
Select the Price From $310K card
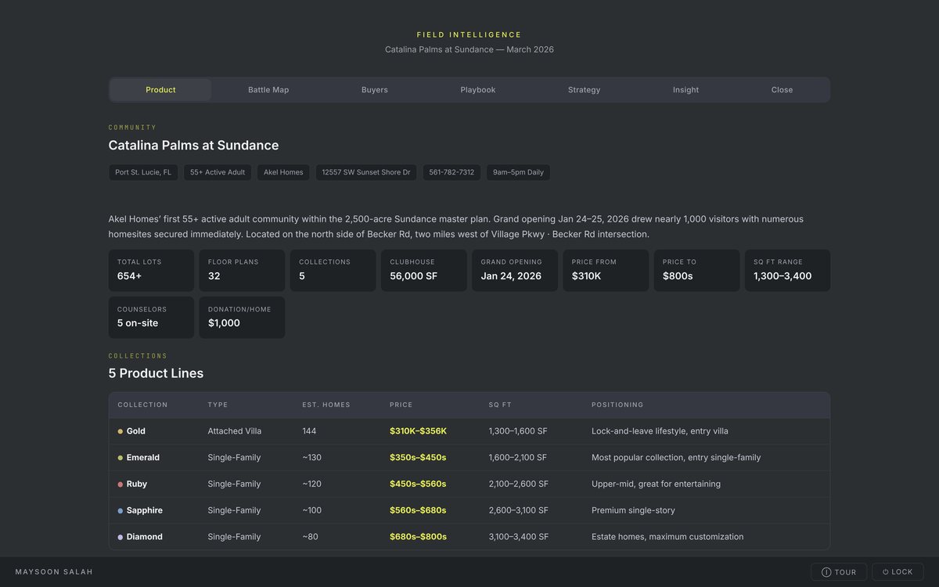606,270
